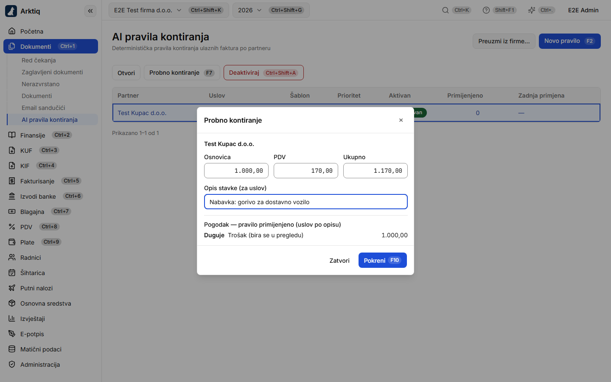
Task: Open help question mark icon
Action: pos(486,10)
